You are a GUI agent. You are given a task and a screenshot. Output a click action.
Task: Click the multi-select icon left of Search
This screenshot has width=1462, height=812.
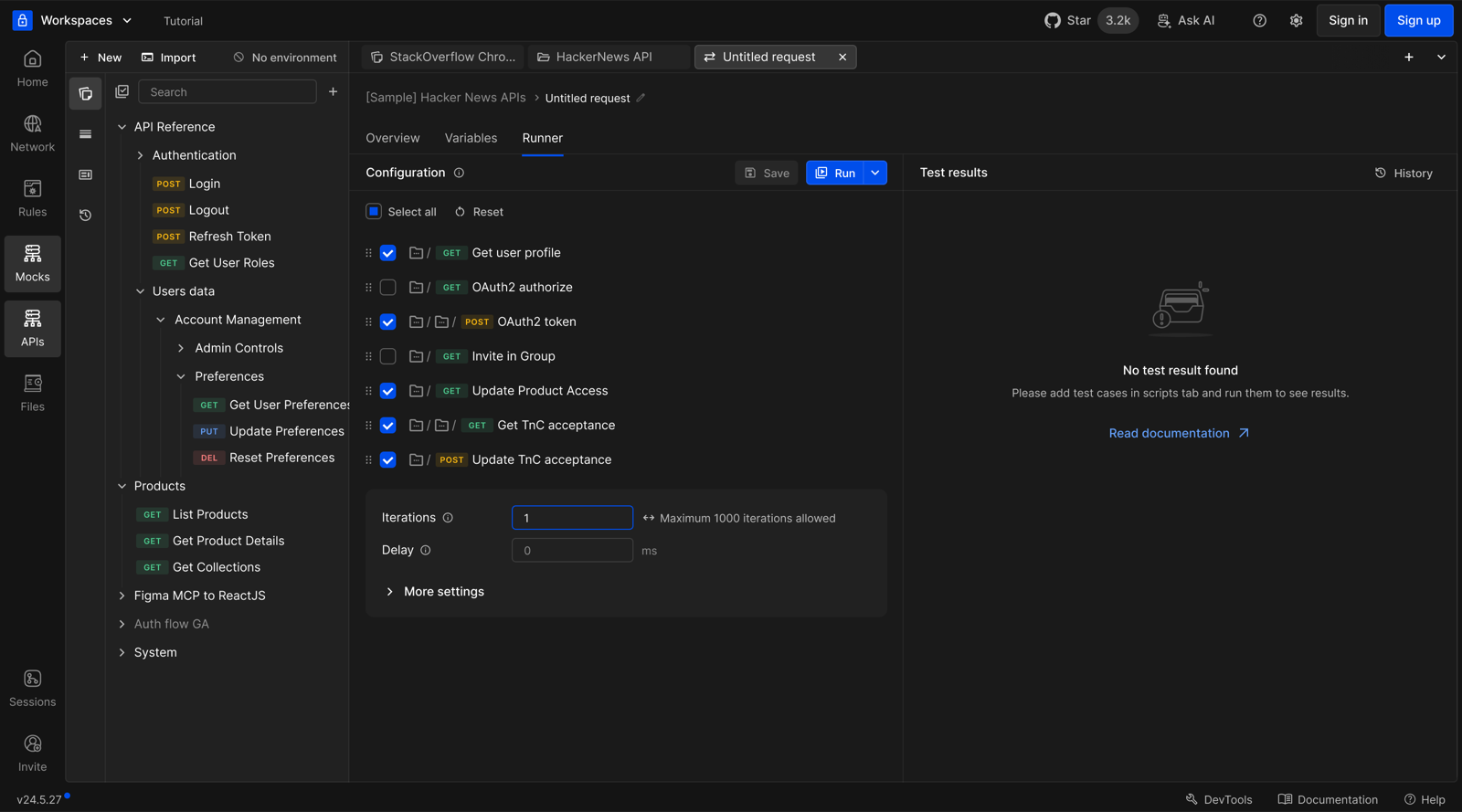122,91
